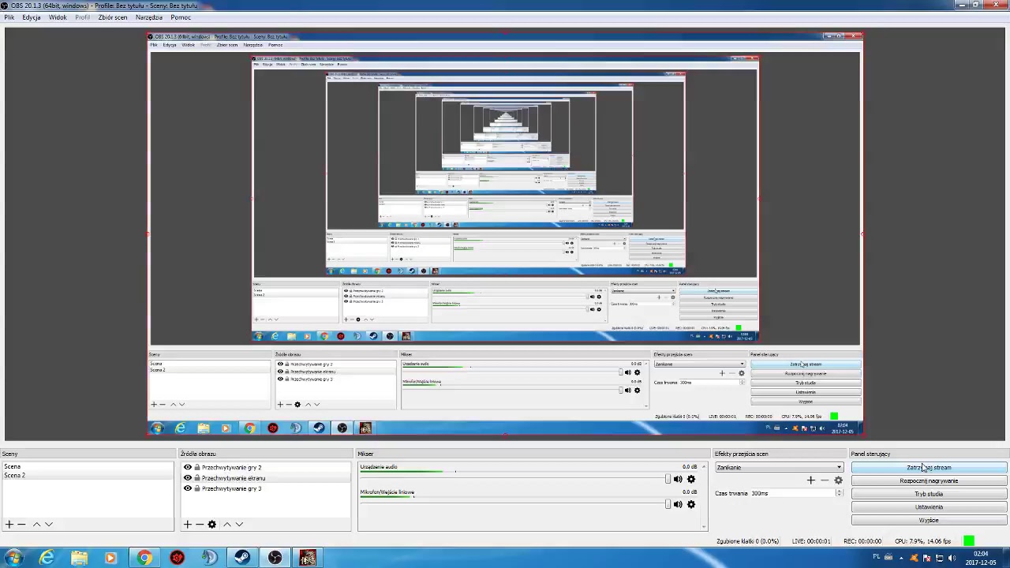Image resolution: width=1010 pixels, height=568 pixels.
Task: Click the Wyjście exit button
Action: click(929, 520)
